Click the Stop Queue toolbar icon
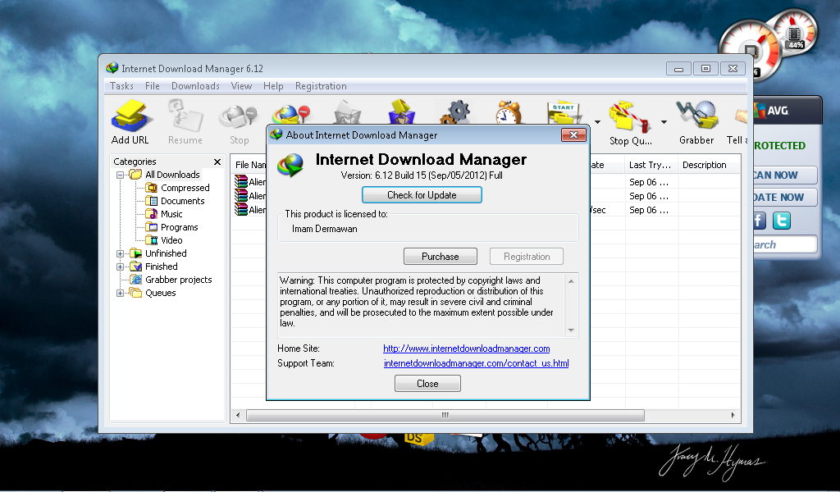This screenshot has height=492, width=840. pos(631,123)
